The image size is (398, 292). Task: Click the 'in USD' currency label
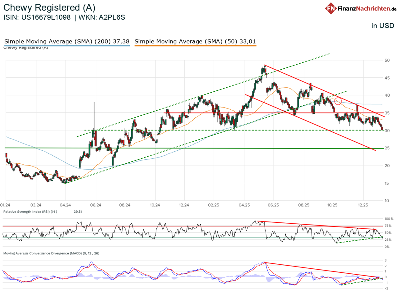(383, 26)
